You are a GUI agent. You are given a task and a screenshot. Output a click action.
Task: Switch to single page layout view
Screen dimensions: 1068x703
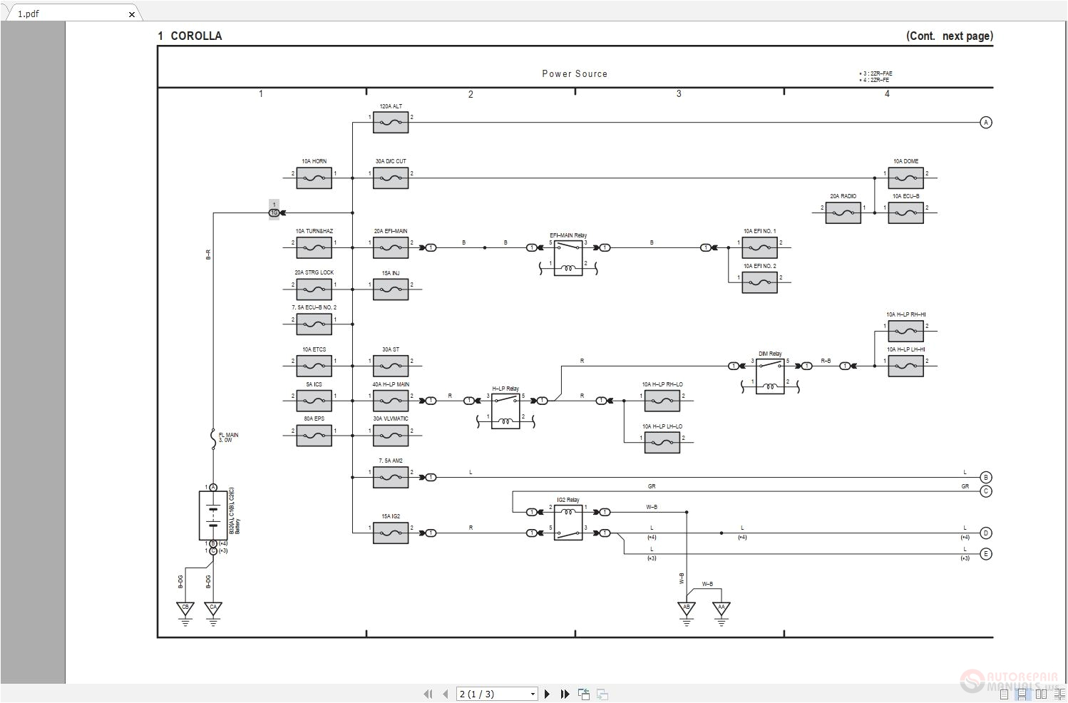pos(1004,694)
